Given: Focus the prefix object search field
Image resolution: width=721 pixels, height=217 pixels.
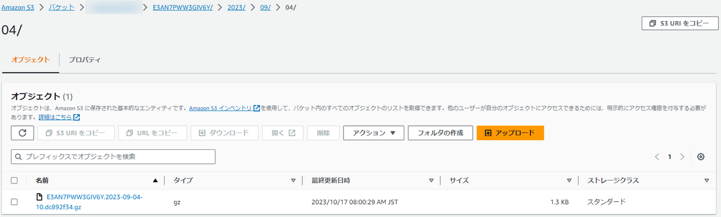Looking at the screenshot, I should pyautogui.click(x=113, y=157).
